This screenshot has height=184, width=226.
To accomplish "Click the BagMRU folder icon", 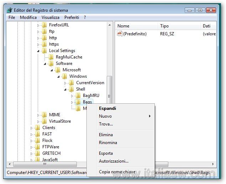I will pos(78,96).
